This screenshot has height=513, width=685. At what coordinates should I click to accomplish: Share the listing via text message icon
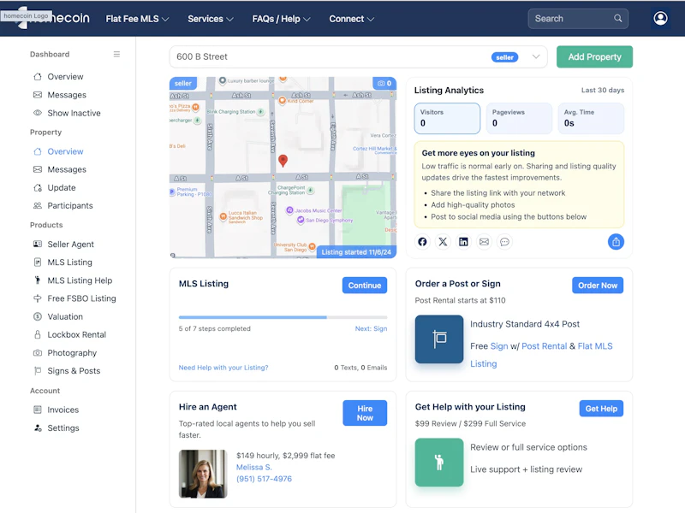tap(504, 242)
